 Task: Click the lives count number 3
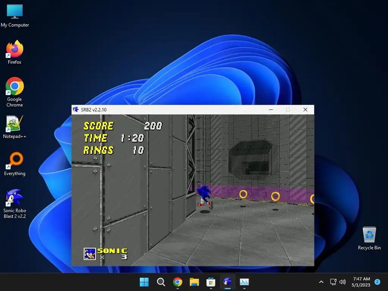point(124,257)
